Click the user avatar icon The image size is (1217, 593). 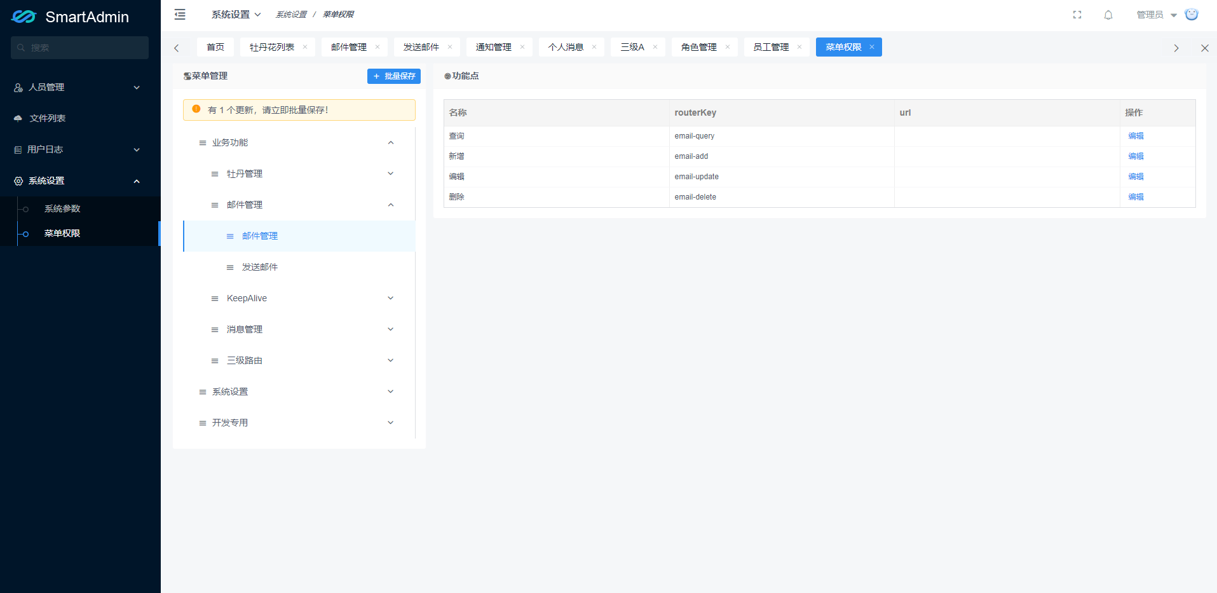[1192, 14]
